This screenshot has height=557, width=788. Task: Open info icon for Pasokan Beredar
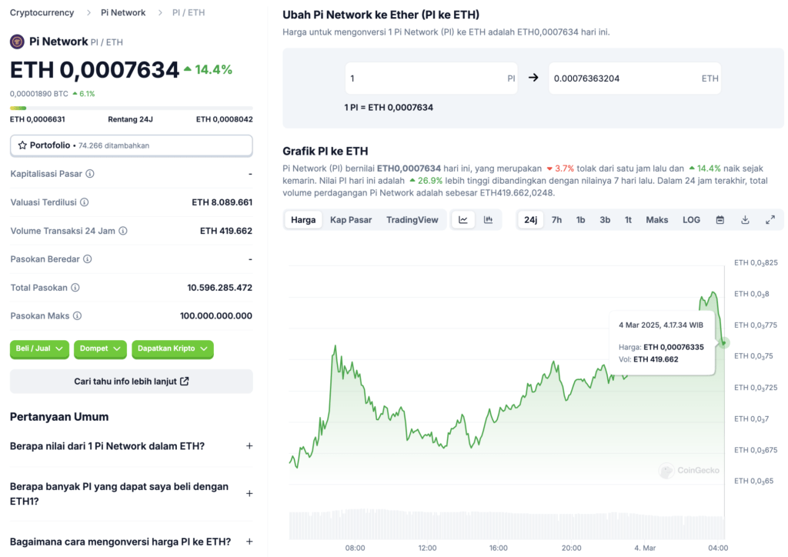(x=88, y=259)
